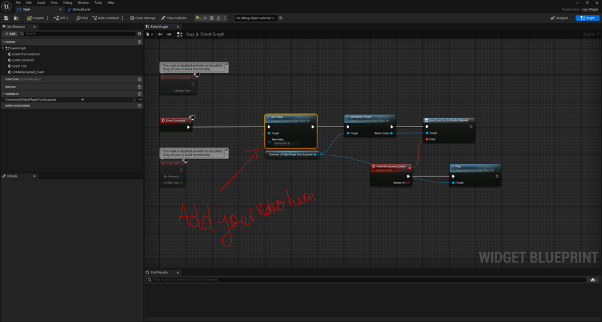Screen dimensions: 602x322
Task: Open the Tools menu
Action: [x=98, y=2]
